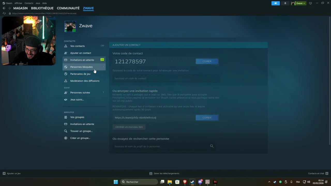The image size is (331, 186).
Task: Click group icon beside Vos groupes
Action: click(66, 117)
